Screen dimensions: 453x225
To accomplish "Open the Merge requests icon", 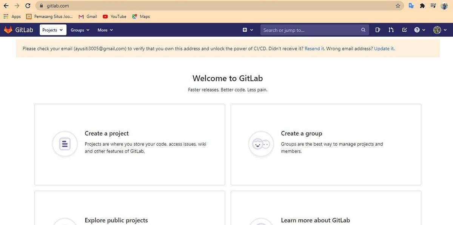I will 391,30.
